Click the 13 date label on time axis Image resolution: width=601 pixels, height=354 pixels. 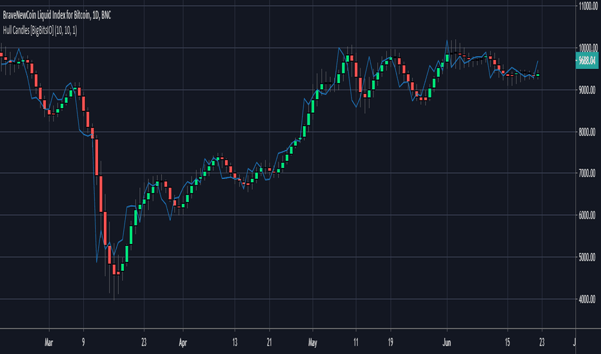235,342
